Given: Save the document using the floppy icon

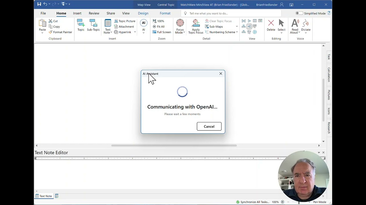Looking at the screenshot, I should point(39,4).
